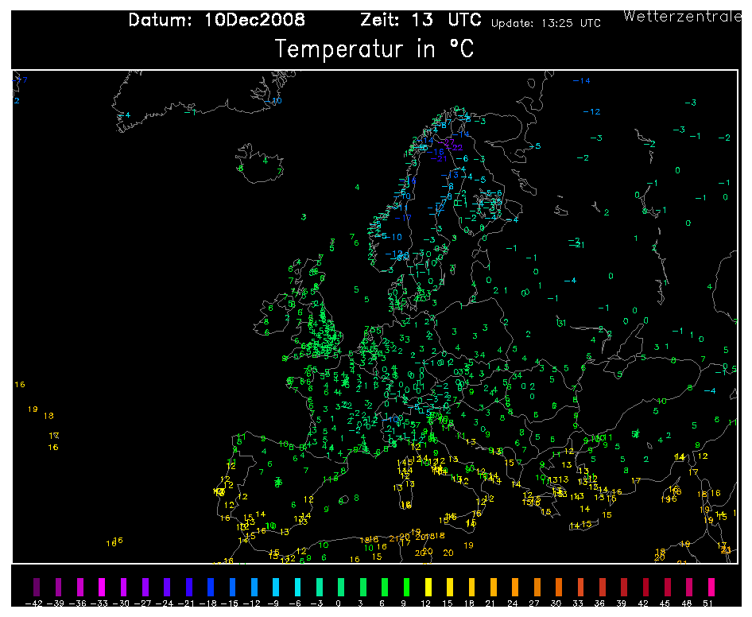The width and height of the screenshot is (752, 617).
Task: Select the Zeit: 13 UTC label
Action: point(421,20)
